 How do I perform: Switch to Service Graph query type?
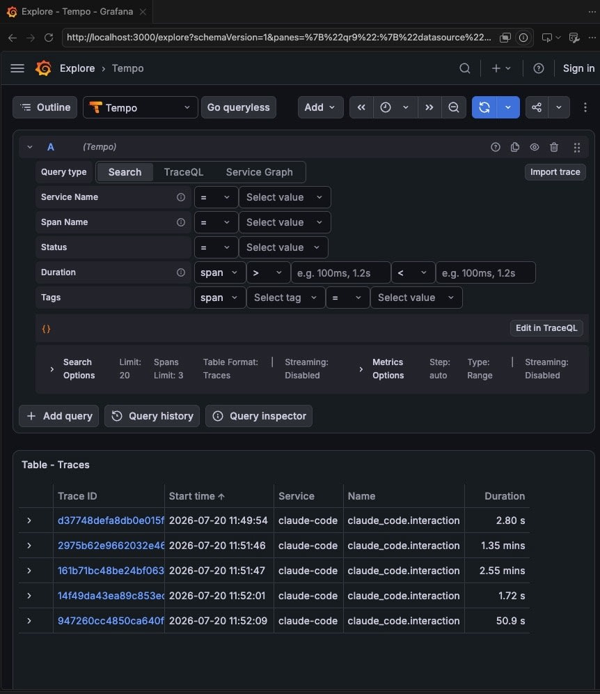click(x=259, y=172)
